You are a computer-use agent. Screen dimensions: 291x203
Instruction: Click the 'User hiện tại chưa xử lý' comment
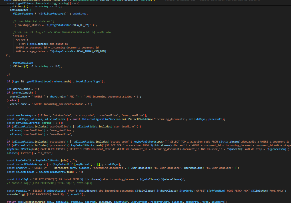click(34, 21)
